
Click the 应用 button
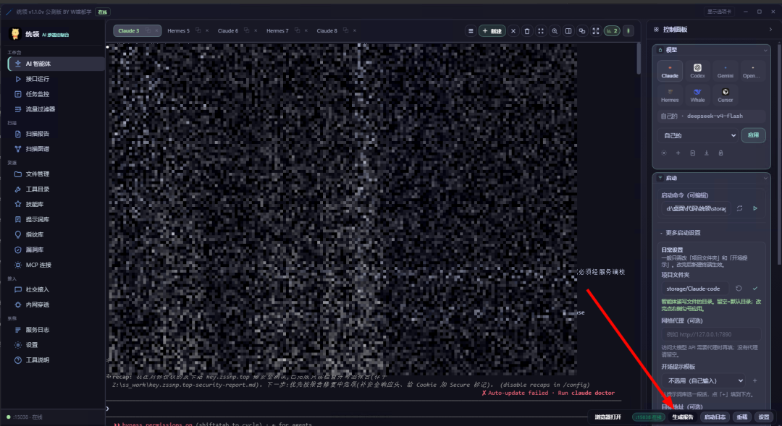click(753, 135)
